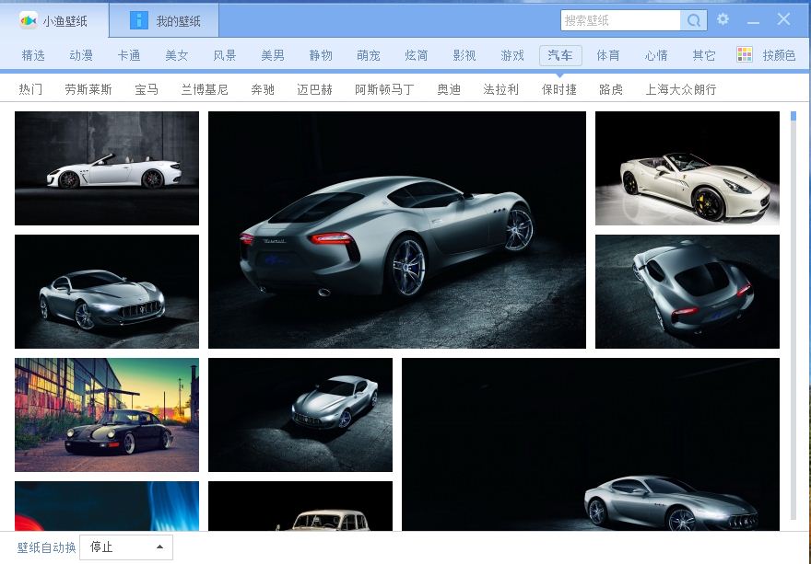811x564 pixels.
Task: Open the settings gear icon
Action: pos(723,19)
